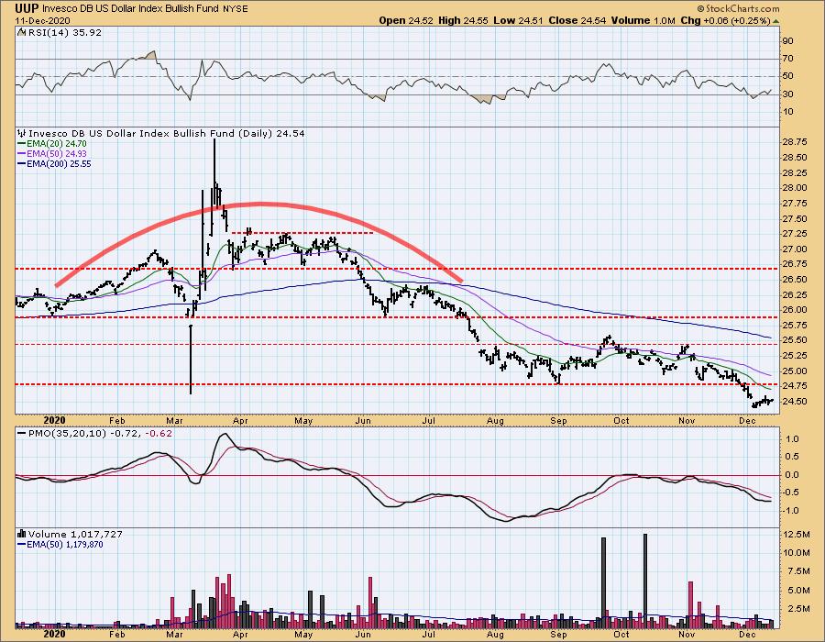Viewport: 825px width, 642px height.
Task: Click the Close 24.54 value in header
Action: 577,20
